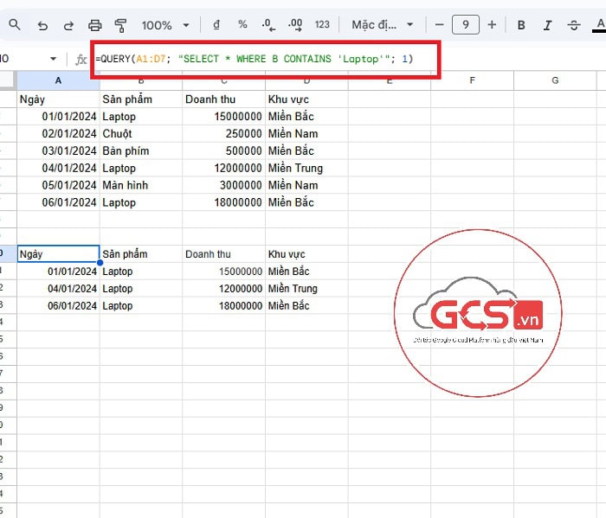This screenshot has height=518, width=606.
Task: Activate the paint format tool
Action: tap(120, 25)
